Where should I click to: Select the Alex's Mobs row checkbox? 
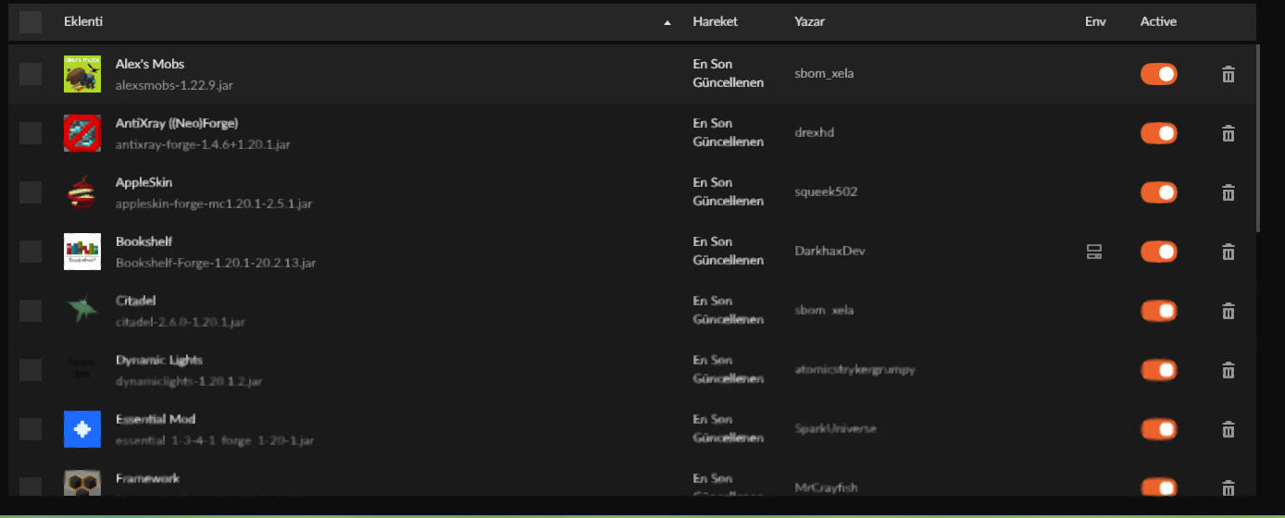pos(31,74)
